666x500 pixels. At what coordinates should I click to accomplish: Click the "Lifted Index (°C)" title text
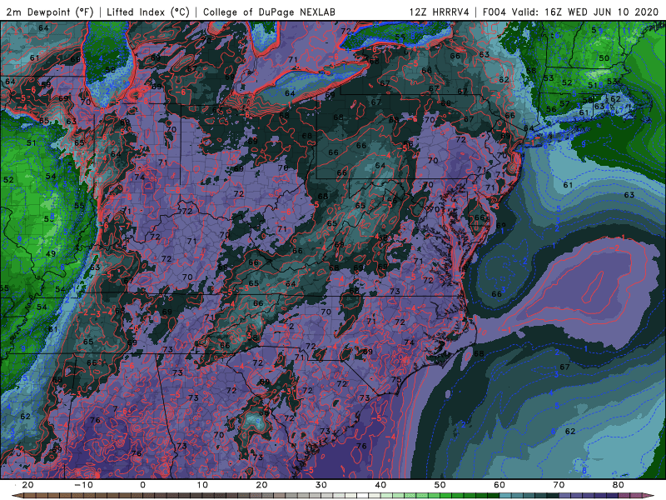(148, 12)
